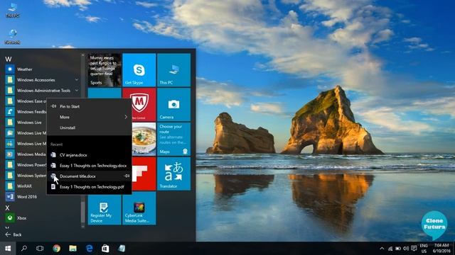Choose Uninstall from the context menu
Image resolution: width=455 pixels, height=255 pixels.
tap(89, 127)
